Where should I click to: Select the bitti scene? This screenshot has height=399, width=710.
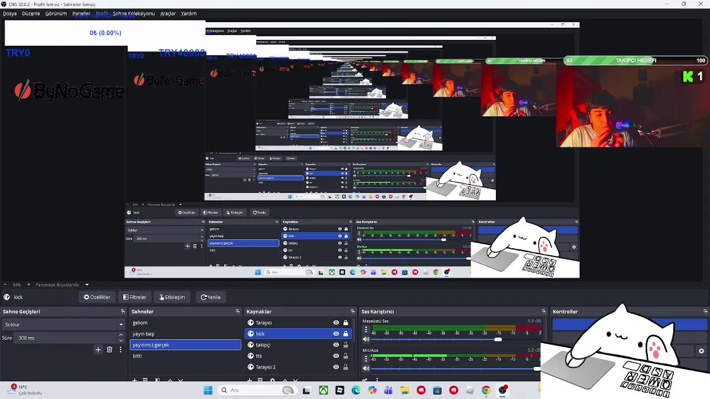coord(185,356)
